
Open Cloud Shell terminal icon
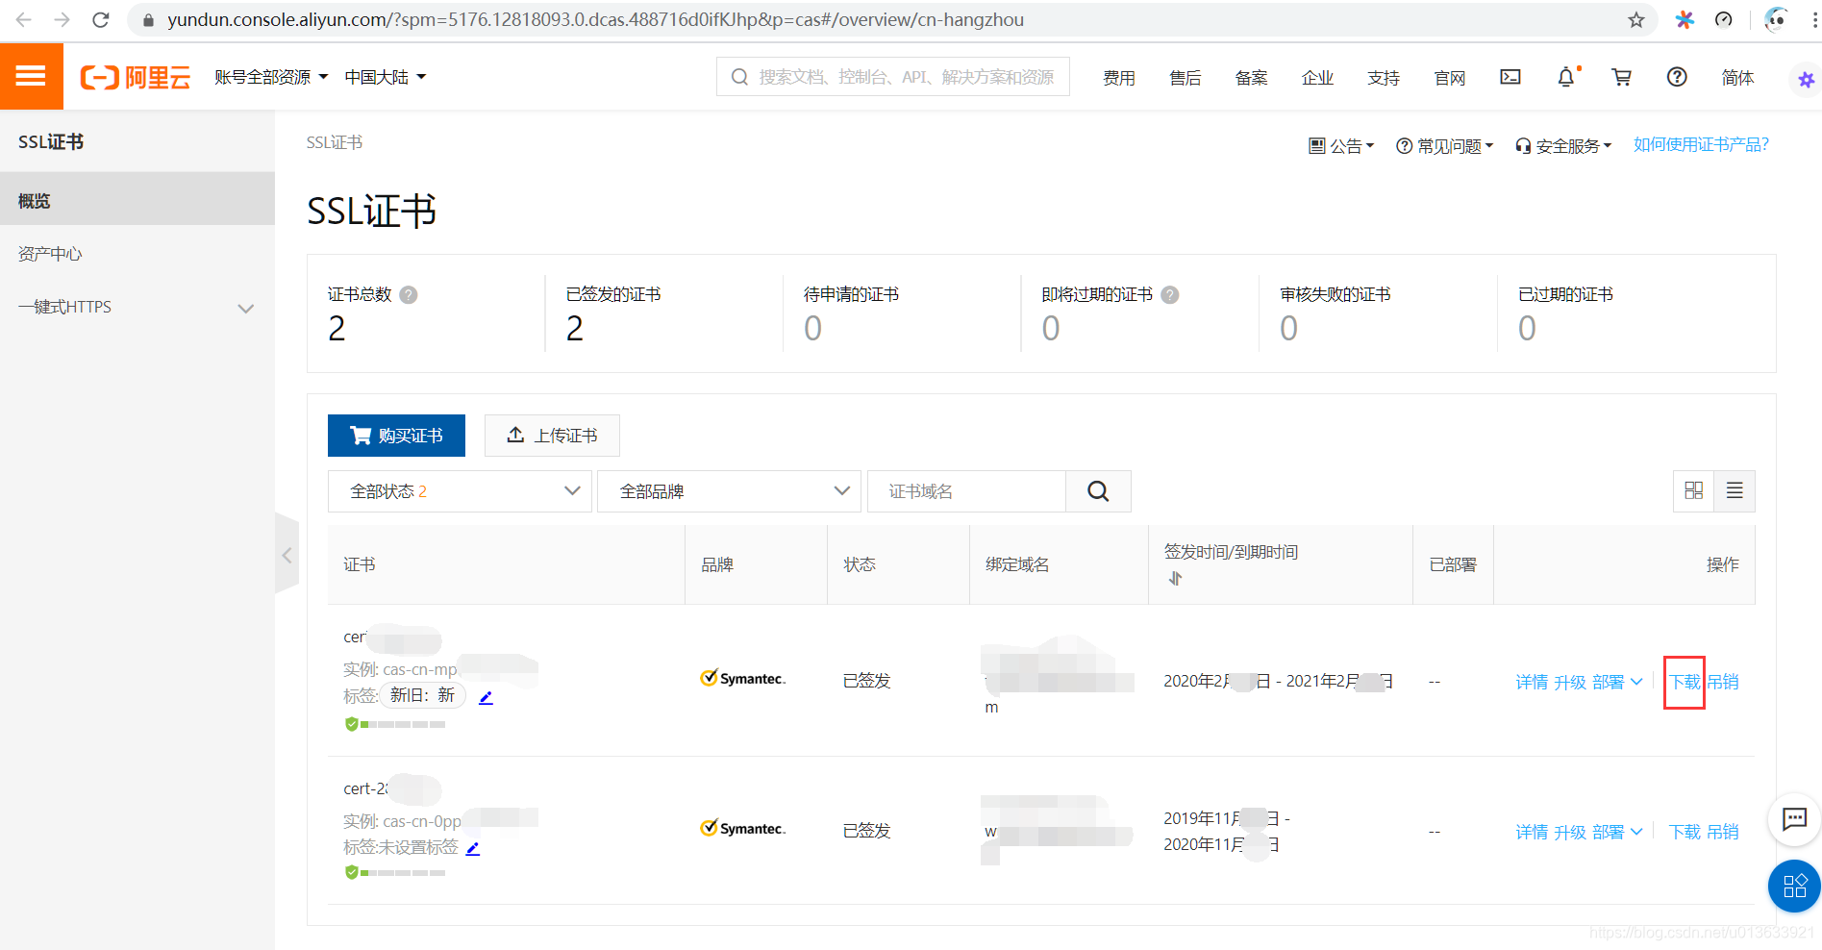click(1510, 77)
